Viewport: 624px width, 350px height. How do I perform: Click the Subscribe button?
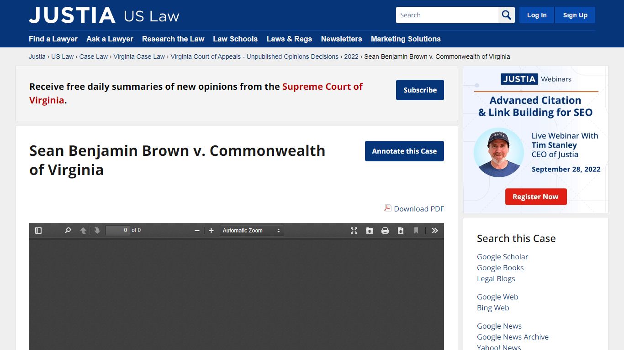pyautogui.click(x=420, y=90)
